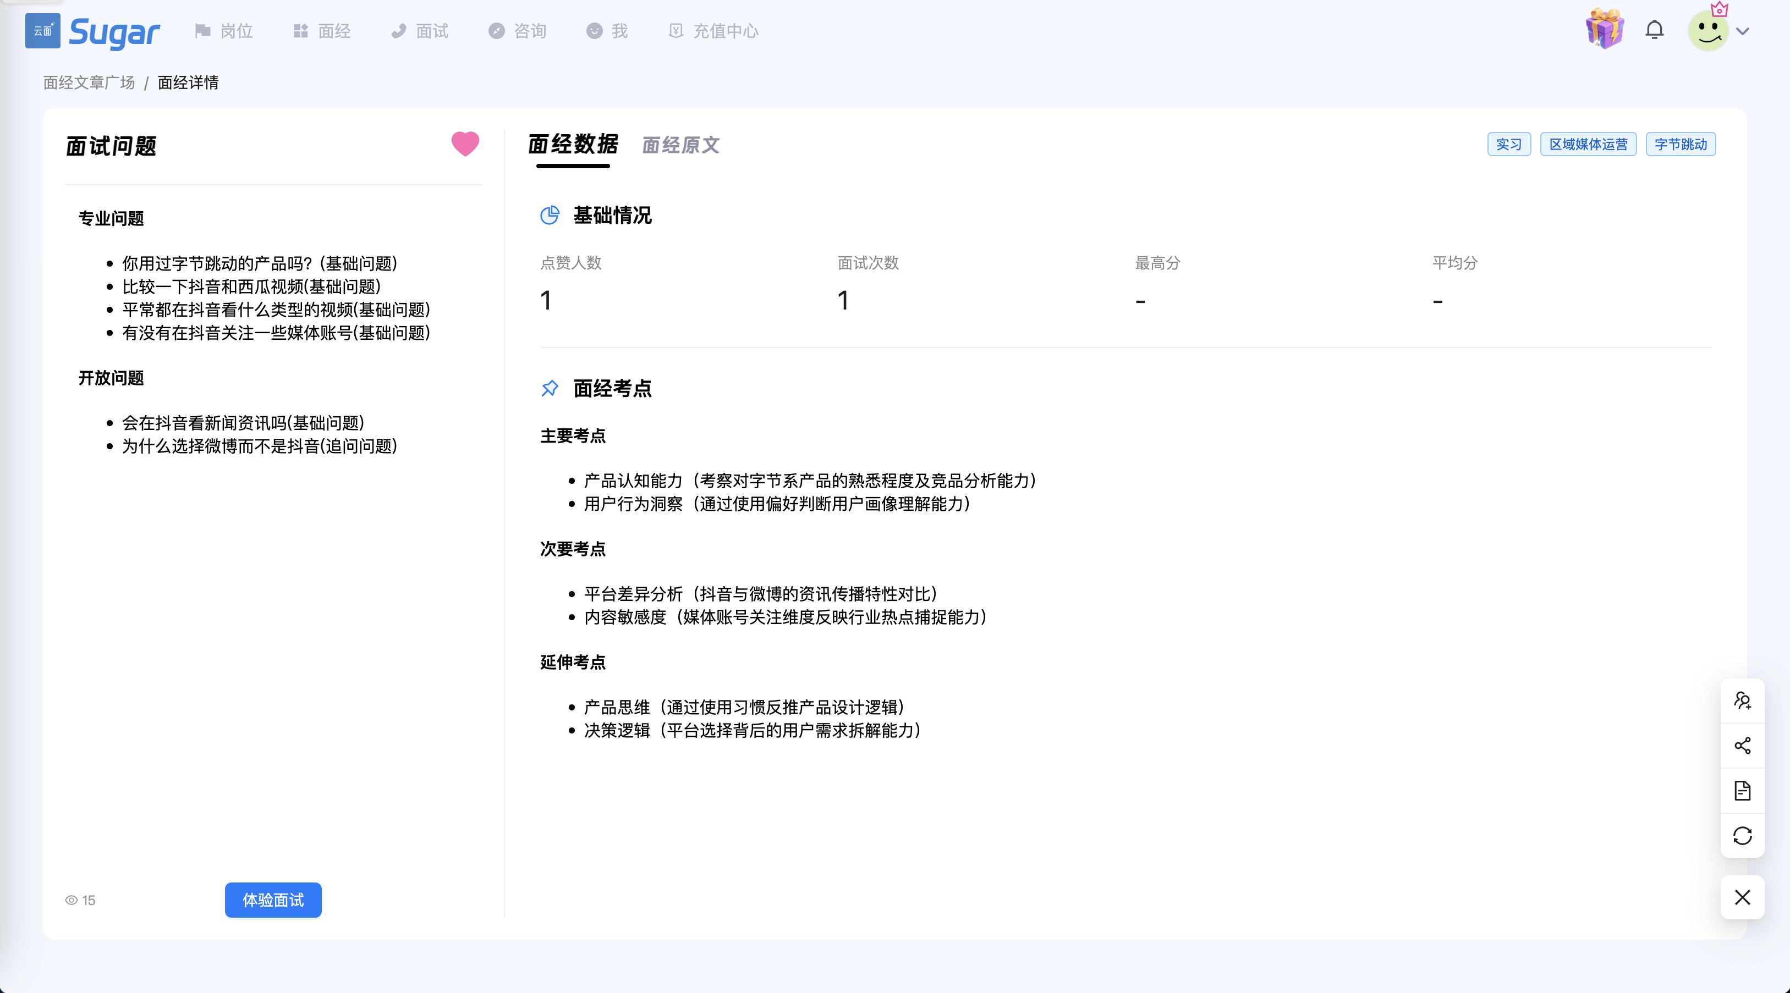Click the 面试问题 panel title

pos(111,146)
